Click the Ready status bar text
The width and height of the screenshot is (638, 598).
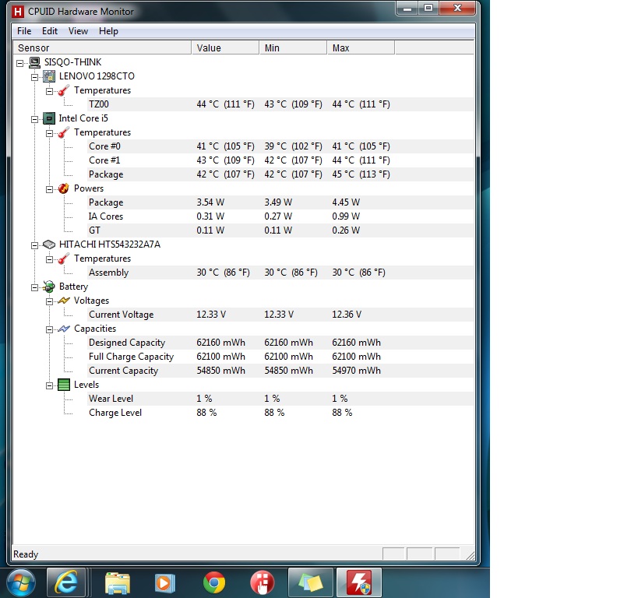click(x=26, y=554)
